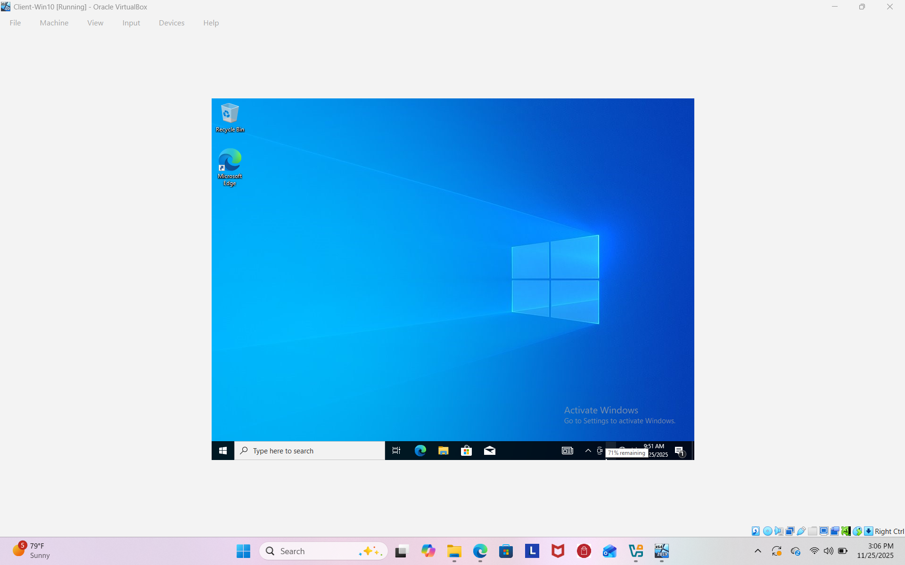This screenshot has width=905, height=565.
Task: Open the Machine menu
Action: pos(54,23)
